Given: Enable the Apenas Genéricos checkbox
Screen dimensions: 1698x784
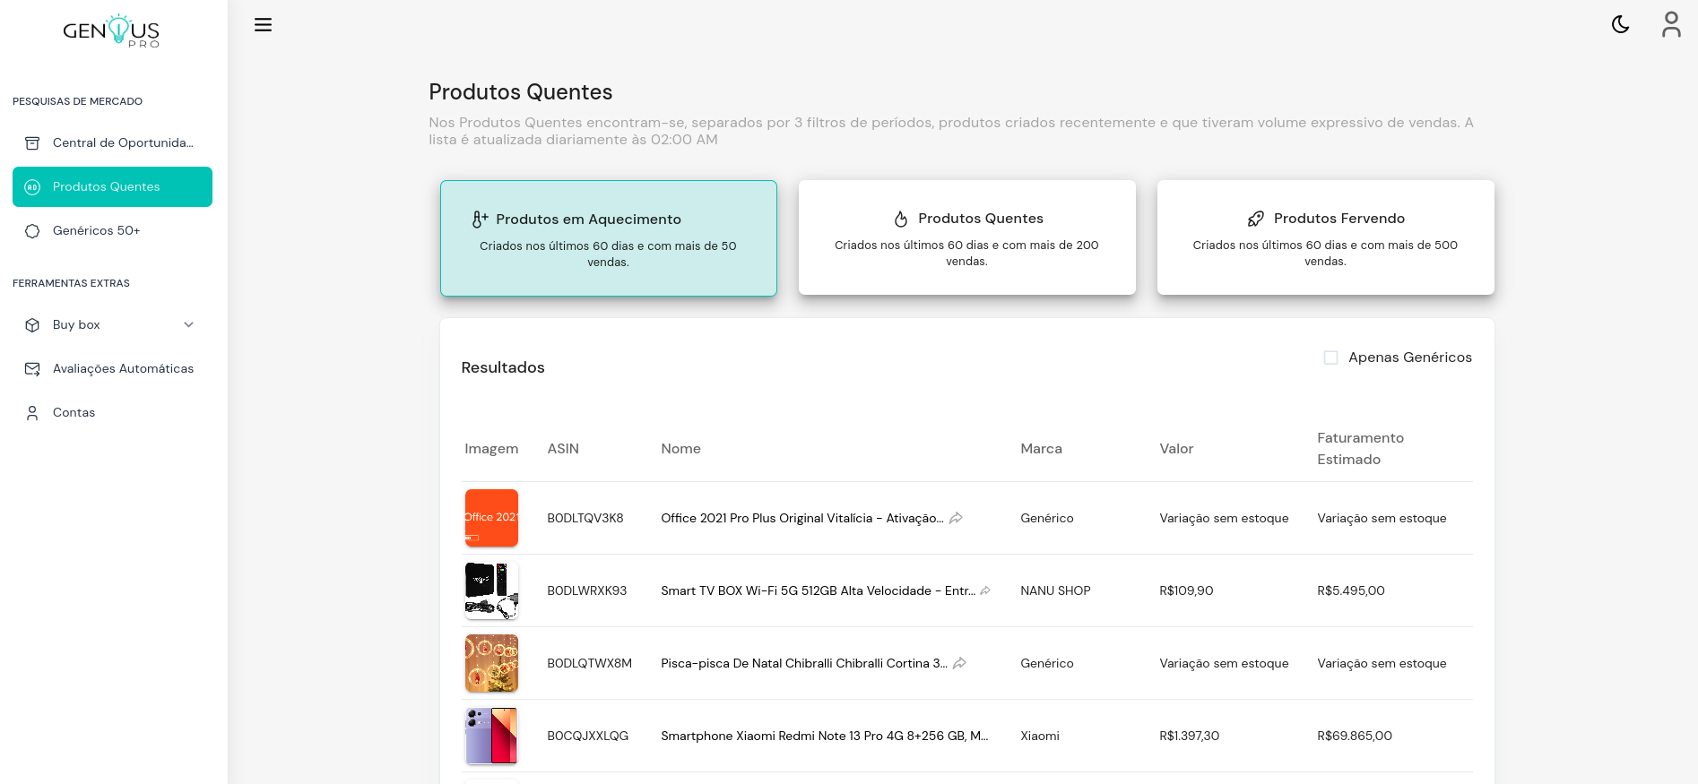Looking at the screenshot, I should click(x=1331, y=358).
